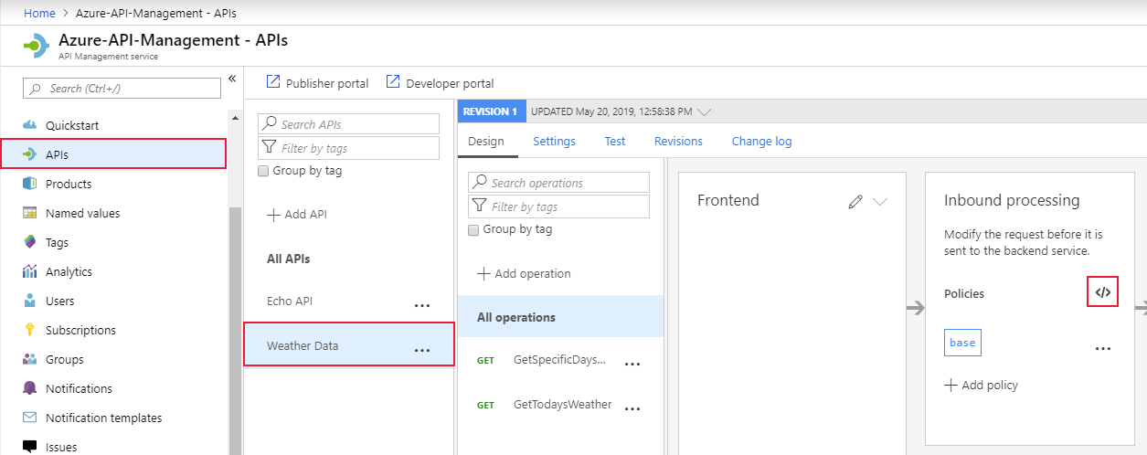Collapse the sidebar with double-chevron
Image resolution: width=1147 pixels, height=455 pixels.
[x=232, y=79]
